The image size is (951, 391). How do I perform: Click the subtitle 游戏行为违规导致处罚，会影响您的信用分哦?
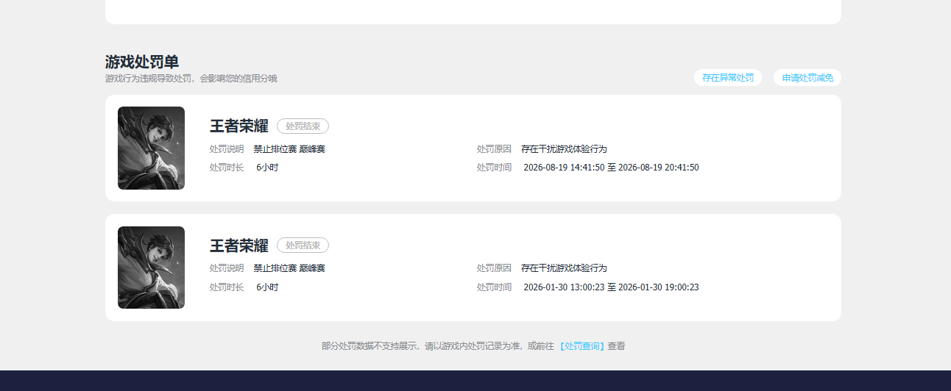tap(191, 79)
